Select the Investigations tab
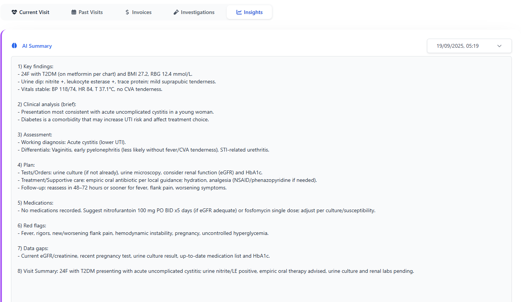521x302 pixels. (x=197, y=12)
